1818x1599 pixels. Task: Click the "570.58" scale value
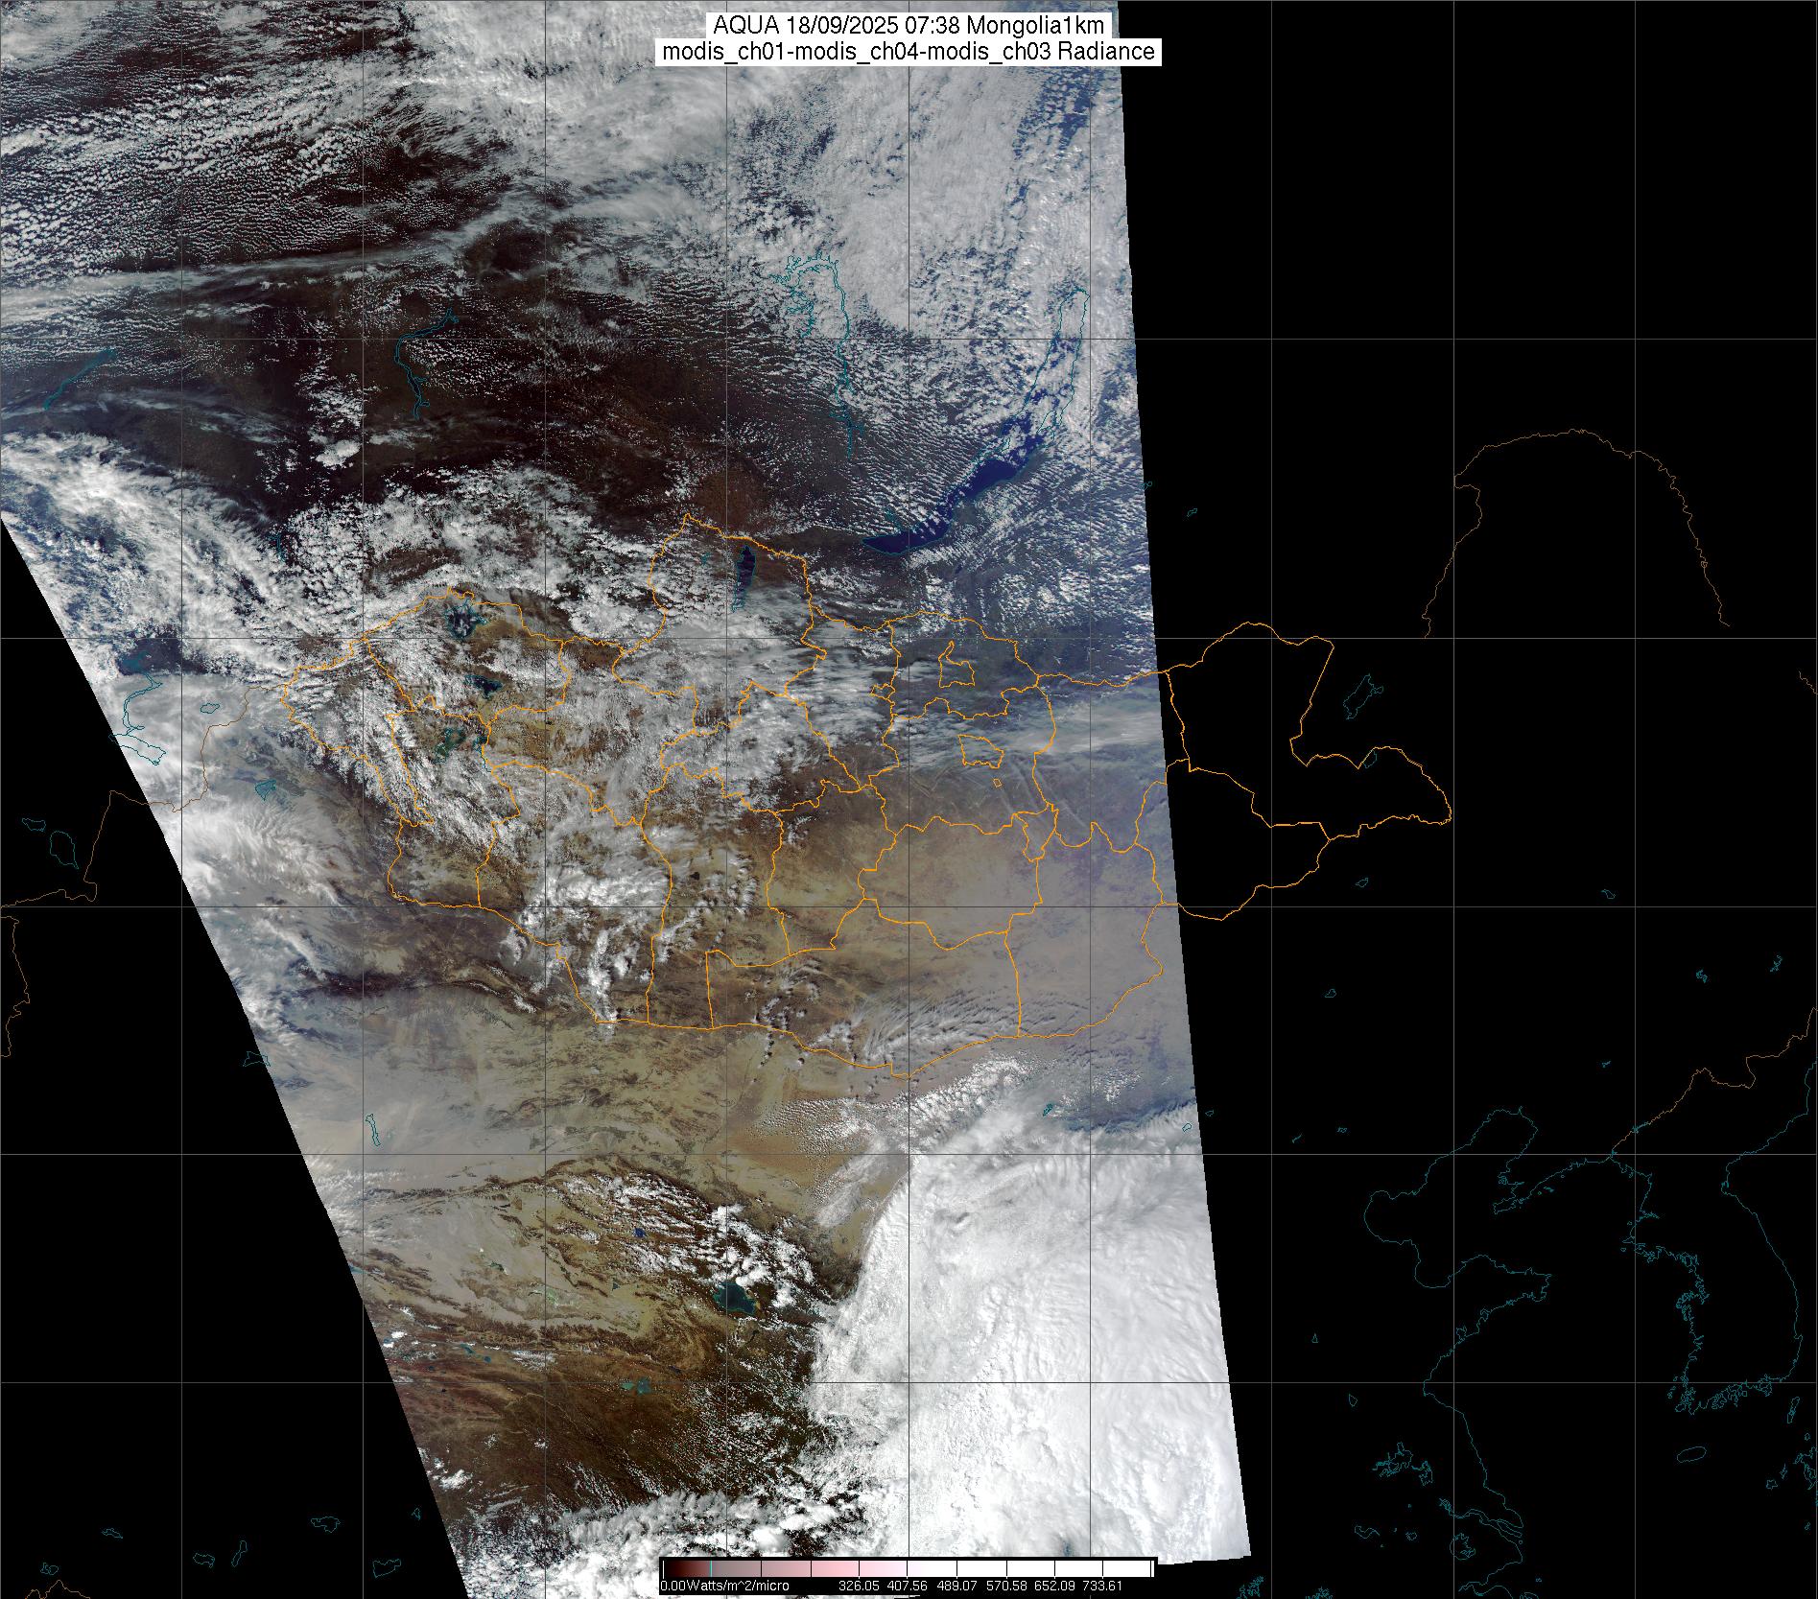1004,1586
